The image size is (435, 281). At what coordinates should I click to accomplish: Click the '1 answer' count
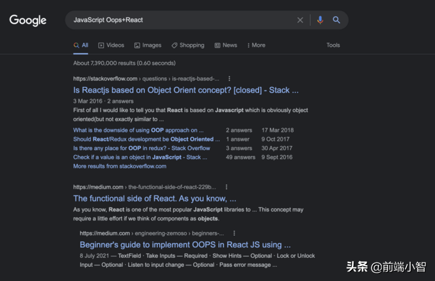[x=238, y=139]
